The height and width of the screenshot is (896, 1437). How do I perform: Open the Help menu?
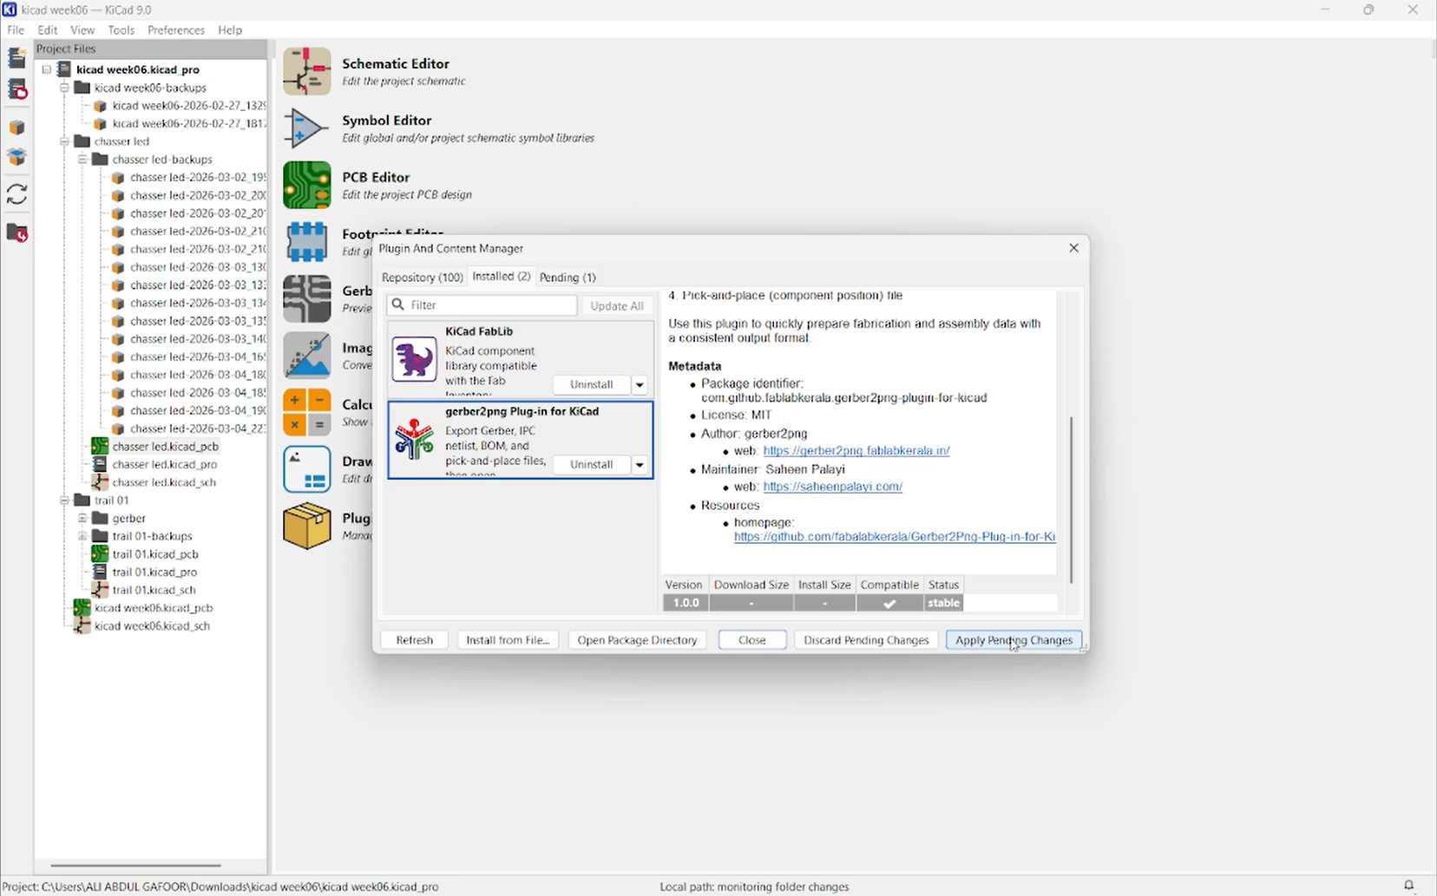tap(230, 30)
